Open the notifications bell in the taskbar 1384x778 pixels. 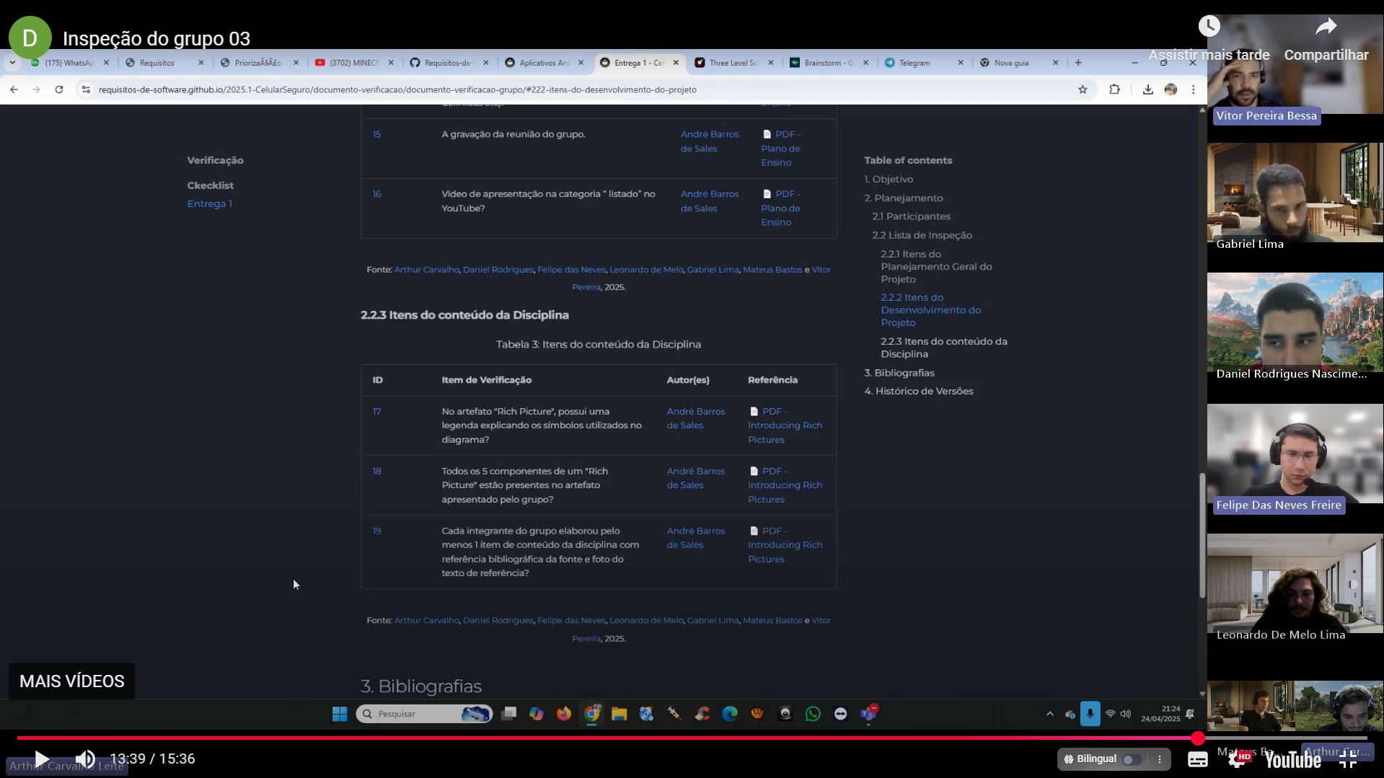click(x=1190, y=714)
